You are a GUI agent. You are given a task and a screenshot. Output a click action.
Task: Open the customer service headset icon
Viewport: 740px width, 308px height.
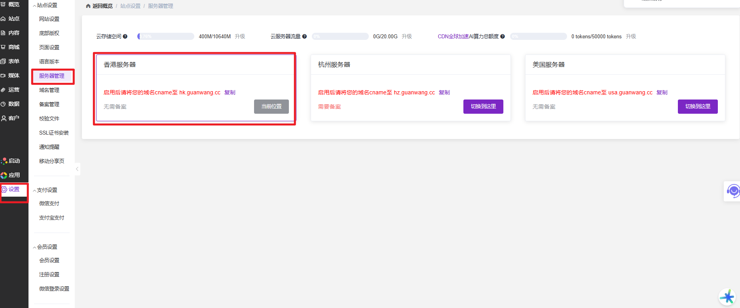pyautogui.click(x=733, y=191)
